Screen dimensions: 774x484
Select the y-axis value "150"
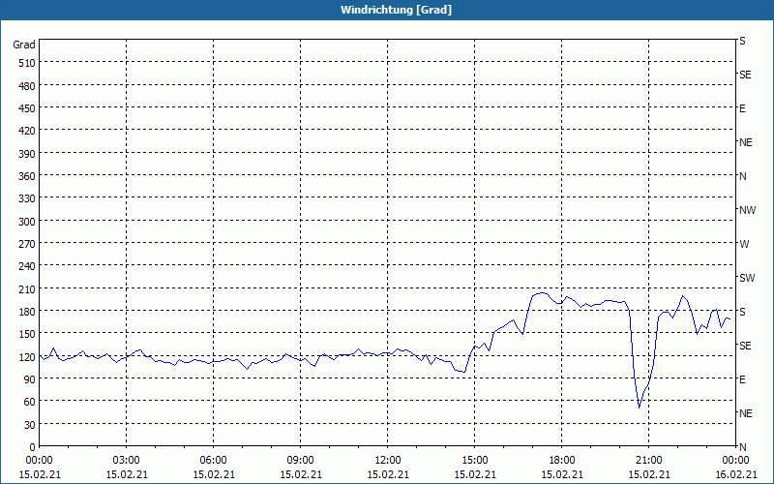coord(27,334)
